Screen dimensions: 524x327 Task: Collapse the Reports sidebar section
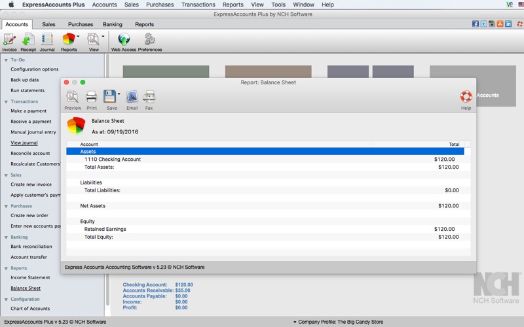point(6,268)
